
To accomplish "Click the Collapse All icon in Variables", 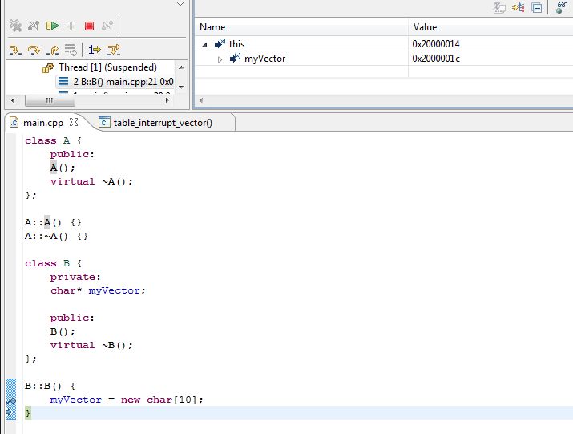I will click(537, 8).
